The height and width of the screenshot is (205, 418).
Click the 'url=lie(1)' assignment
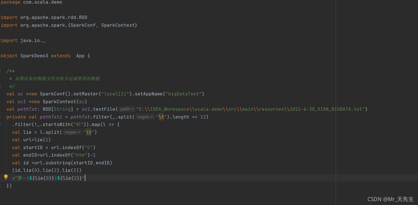point(37,140)
